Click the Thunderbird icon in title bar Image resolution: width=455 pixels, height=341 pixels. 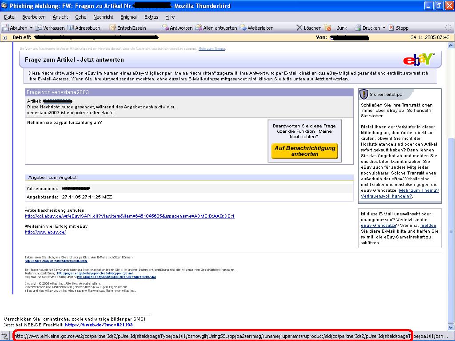[x=4, y=5]
